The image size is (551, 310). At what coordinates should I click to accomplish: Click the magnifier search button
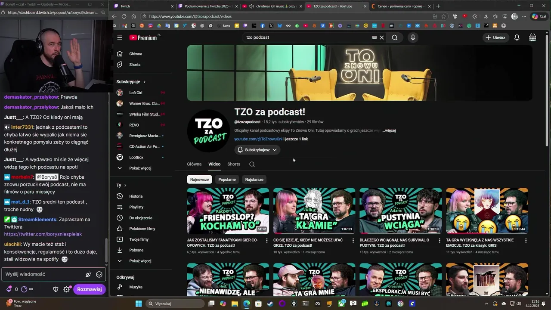pyautogui.click(x=395, y=37)
